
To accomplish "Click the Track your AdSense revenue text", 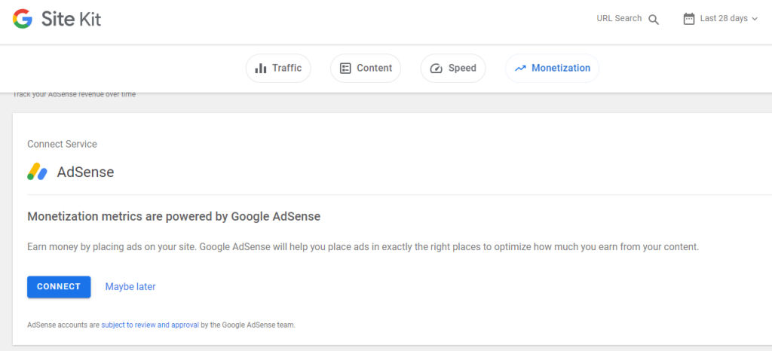I will pyautogui.click(x=74, y=94).
